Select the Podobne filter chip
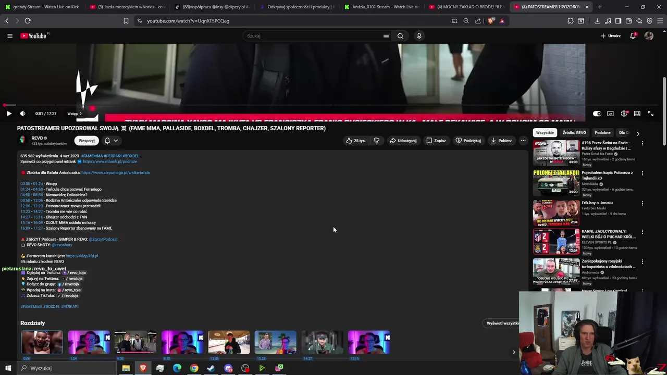The height and width of the screenshot is (375, 667). (x=602, y=133)
